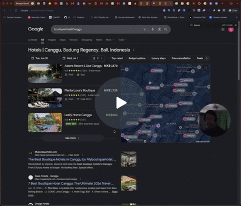The width and height of the screenshot is (241, 206).
Task: Click the page vertical scrollbar
Action: point(239,50)
